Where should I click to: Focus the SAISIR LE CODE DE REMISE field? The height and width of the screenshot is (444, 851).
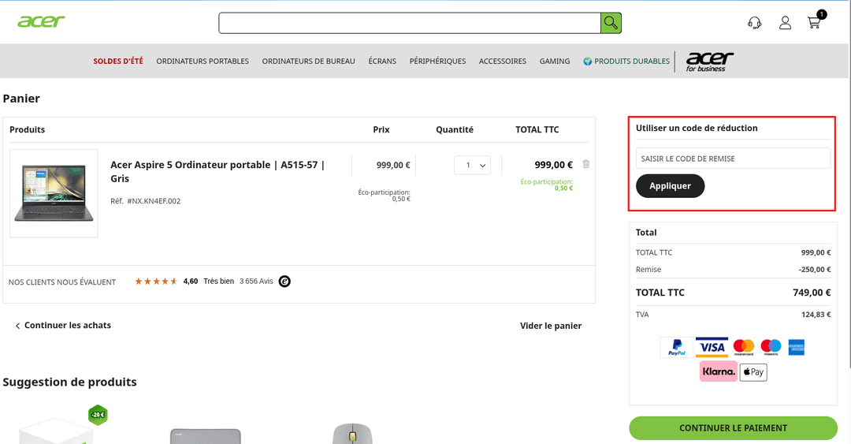pos(734,159)
